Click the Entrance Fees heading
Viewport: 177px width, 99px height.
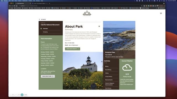(x=110, y=52)
